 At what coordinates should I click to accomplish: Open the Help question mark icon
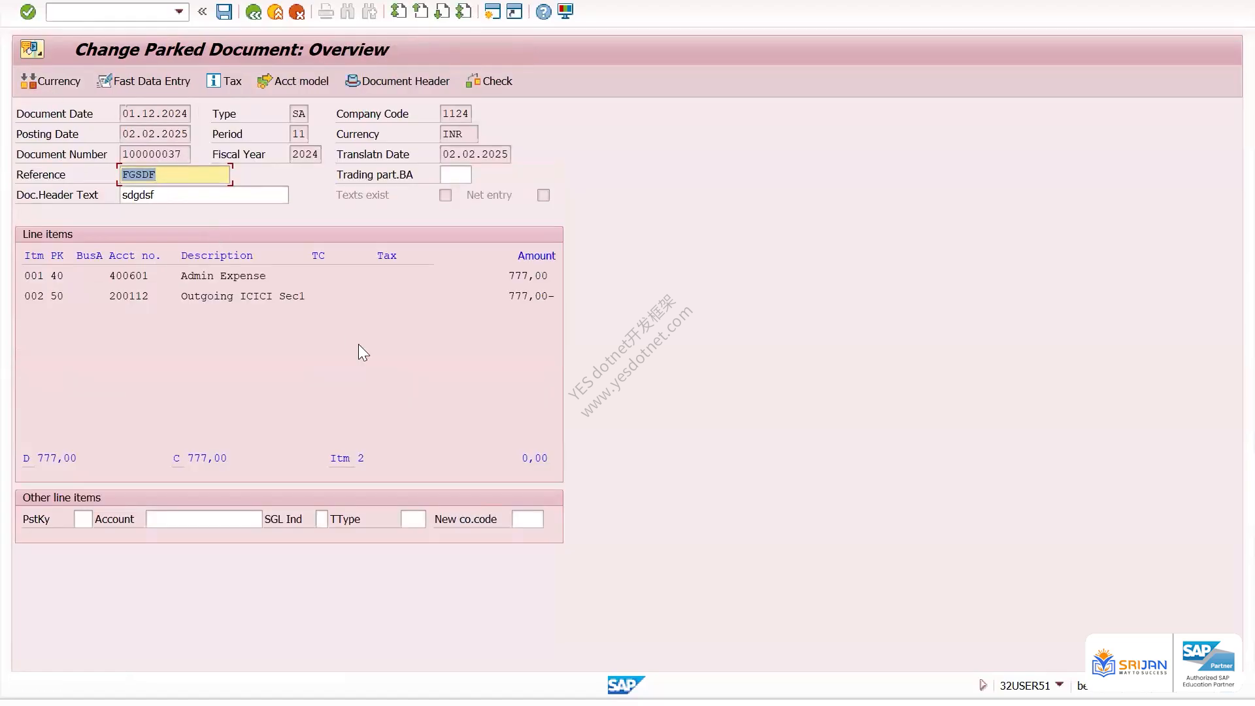coord(543,12)
